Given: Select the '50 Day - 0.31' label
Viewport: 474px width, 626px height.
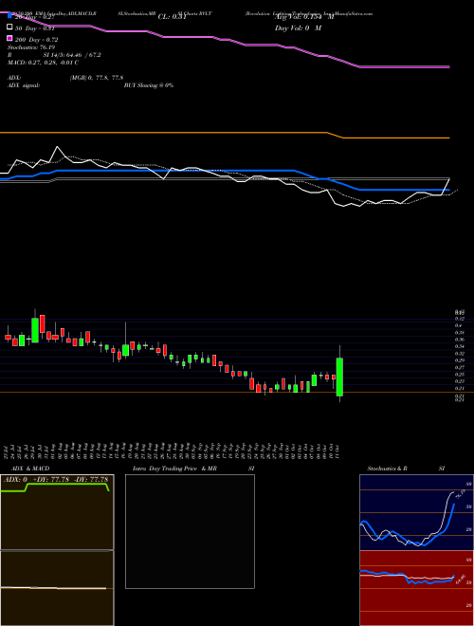Looking at the screenshot, I should tap(35, 28).
